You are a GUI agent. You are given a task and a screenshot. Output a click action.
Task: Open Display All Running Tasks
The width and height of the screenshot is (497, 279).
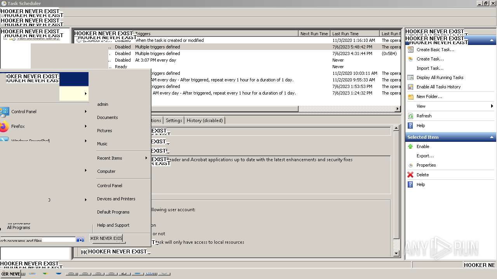pyautogui.click(x=440, y=77)
